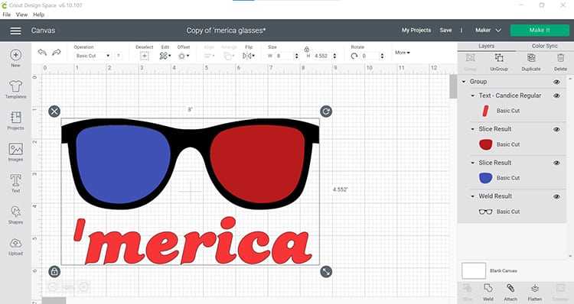Switch to the Layers tab
This screenshot has height=304, width=574.
(486, 46)
